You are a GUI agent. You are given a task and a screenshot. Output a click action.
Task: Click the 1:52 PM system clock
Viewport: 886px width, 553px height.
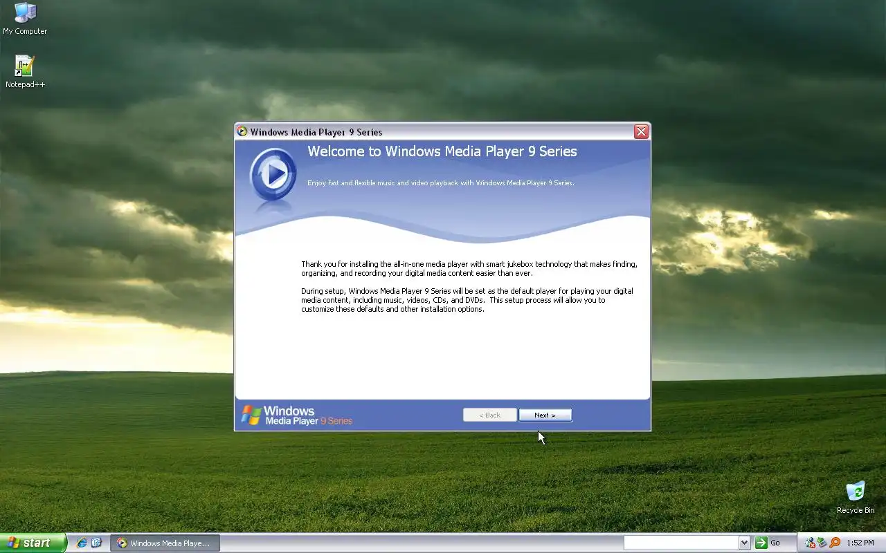860,543
